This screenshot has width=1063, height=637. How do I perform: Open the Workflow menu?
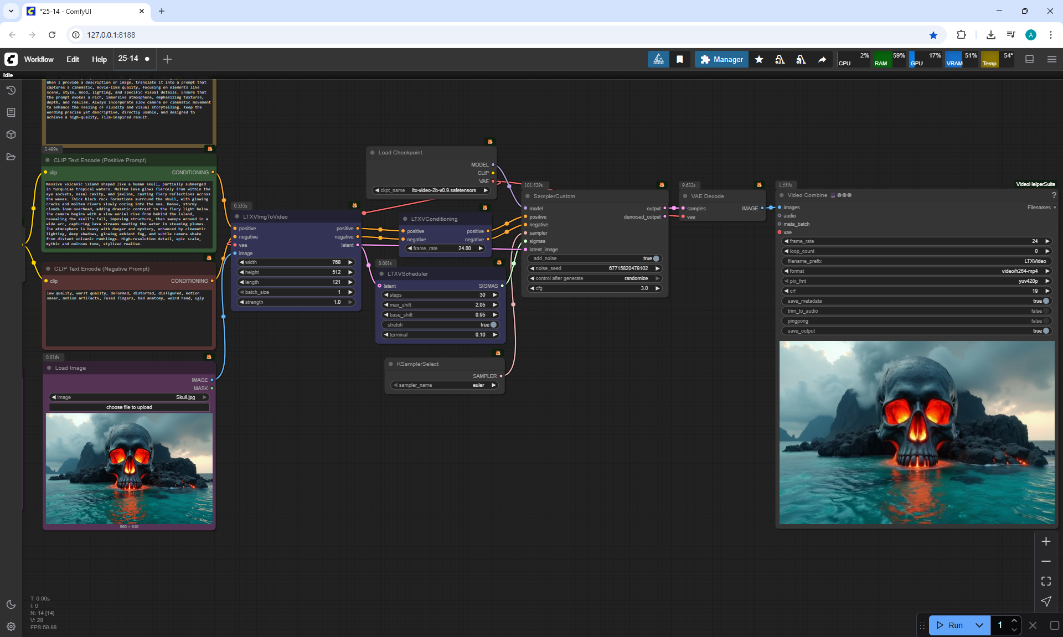pyautogui.click(x=39, y=59)
